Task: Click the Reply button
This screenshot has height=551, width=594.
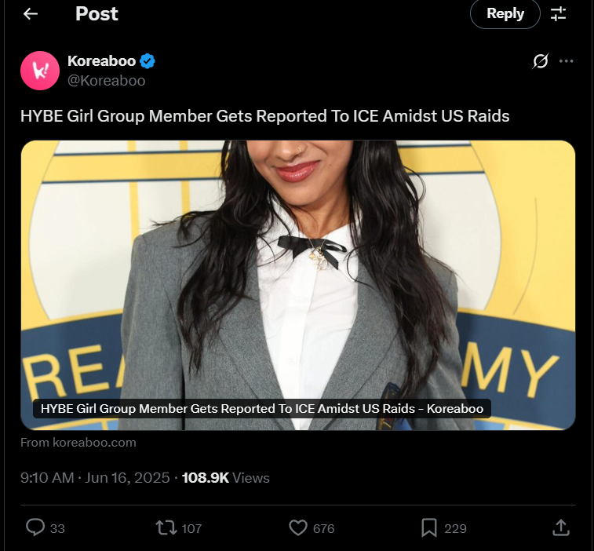Action: tap(505, 14)
